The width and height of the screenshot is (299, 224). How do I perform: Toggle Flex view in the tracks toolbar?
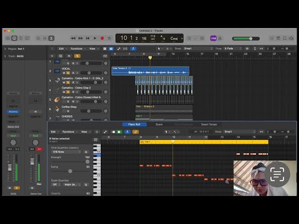125,49
